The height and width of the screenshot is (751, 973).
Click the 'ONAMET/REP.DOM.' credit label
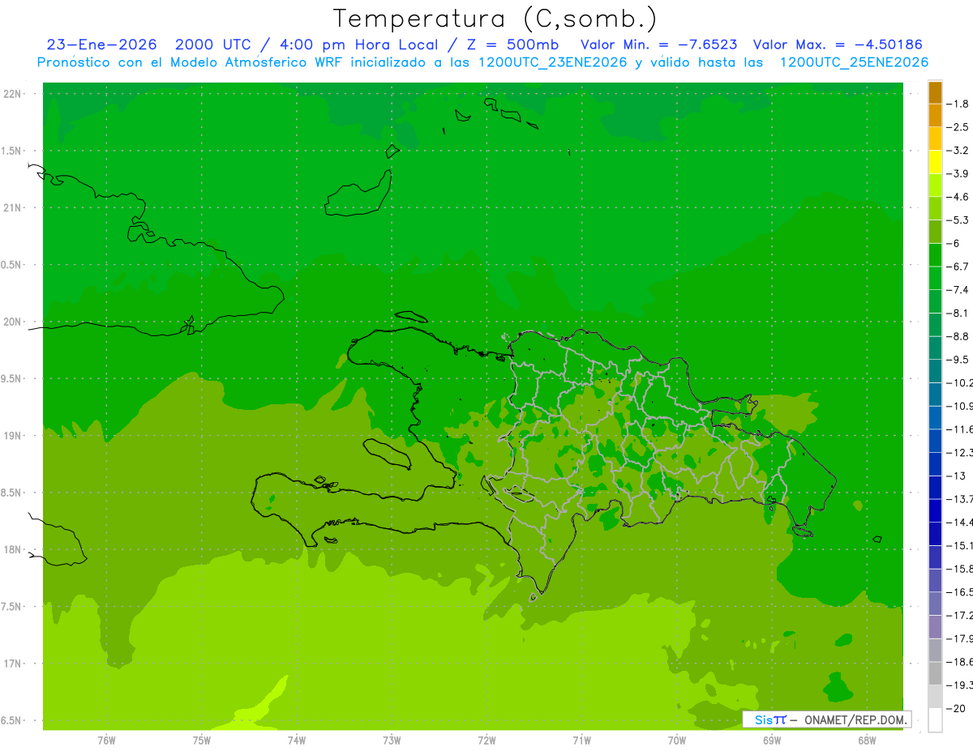pyautogui.click(x=857, y=719)
